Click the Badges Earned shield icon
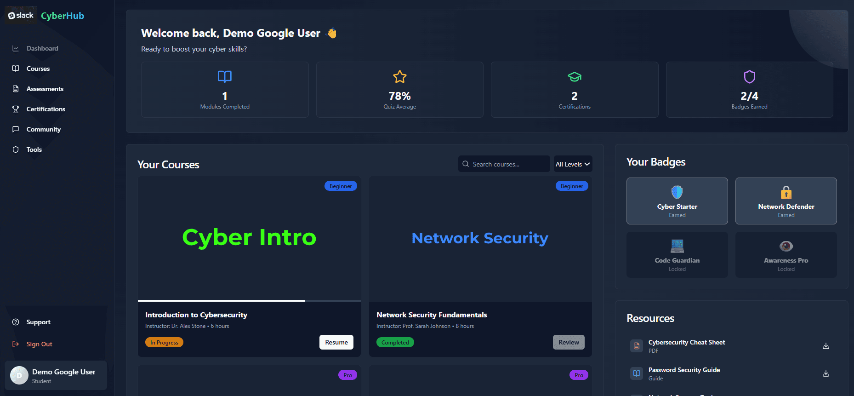Screen dimensions: 854x396 pyautogui.click(x=750, y=76)
